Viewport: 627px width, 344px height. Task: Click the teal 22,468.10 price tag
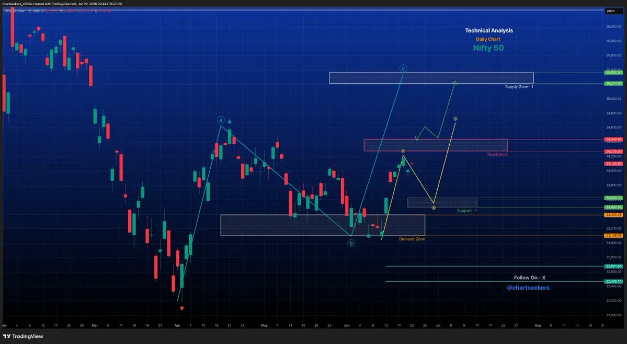pyautogui.click(x=614, y=281)
